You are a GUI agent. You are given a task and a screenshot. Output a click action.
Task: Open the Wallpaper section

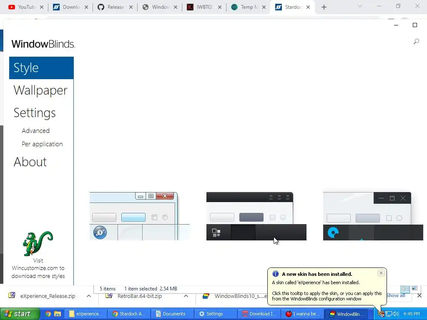point(40,90)
